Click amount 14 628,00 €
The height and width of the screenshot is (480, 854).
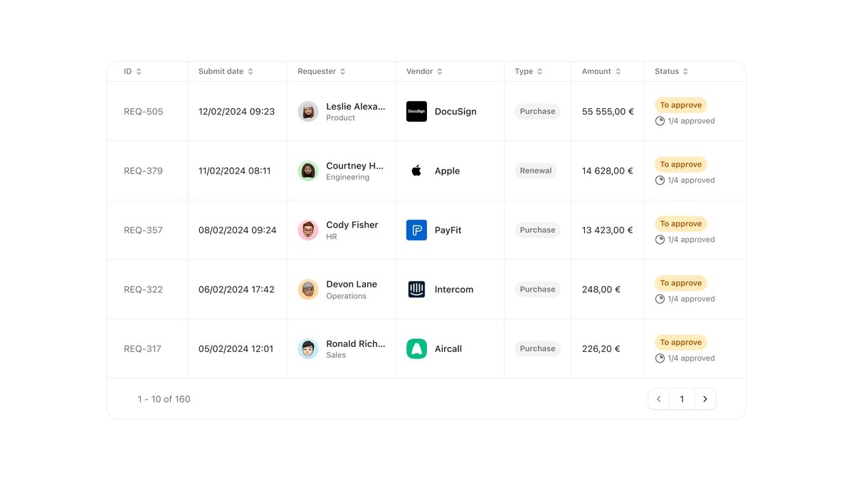coord(607,171)
